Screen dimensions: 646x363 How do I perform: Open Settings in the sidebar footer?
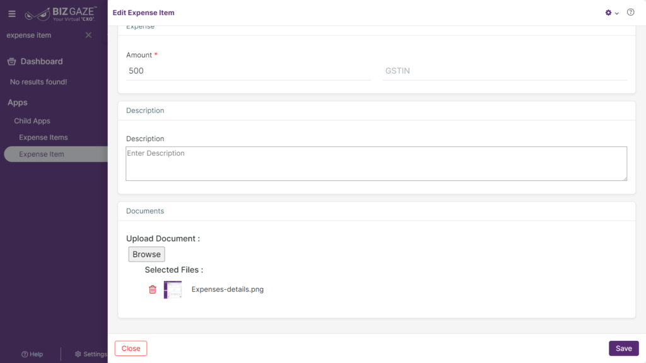(91, 354)
